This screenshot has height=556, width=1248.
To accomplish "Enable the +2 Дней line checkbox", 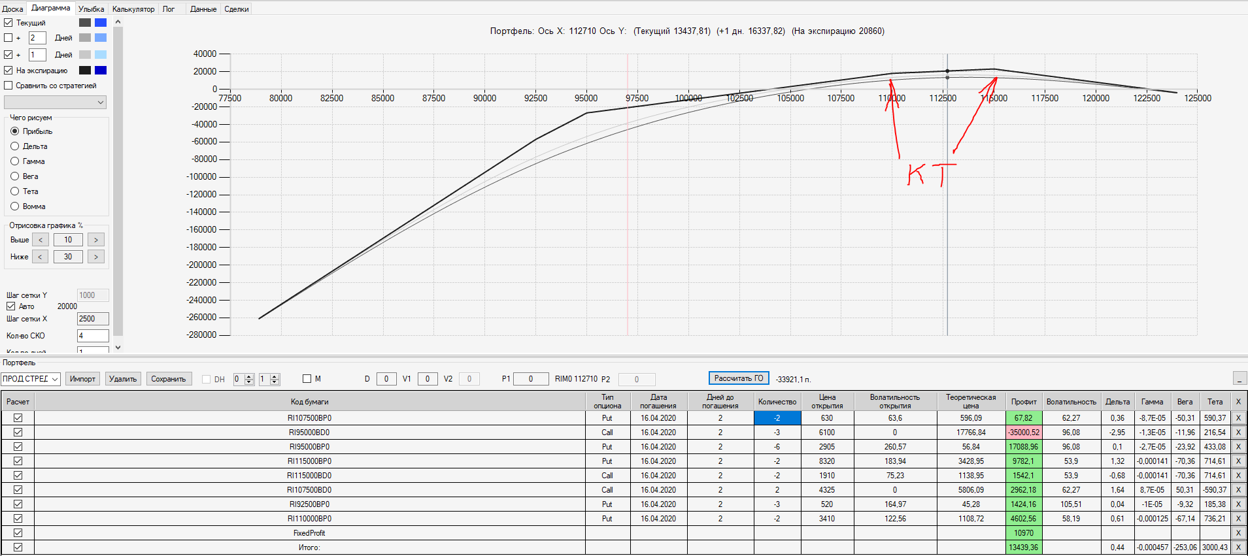I will [x=8, y=38].
